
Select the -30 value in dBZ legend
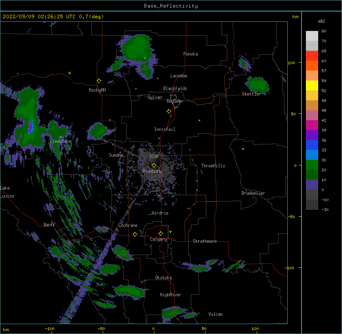click(x=325, y=209)
